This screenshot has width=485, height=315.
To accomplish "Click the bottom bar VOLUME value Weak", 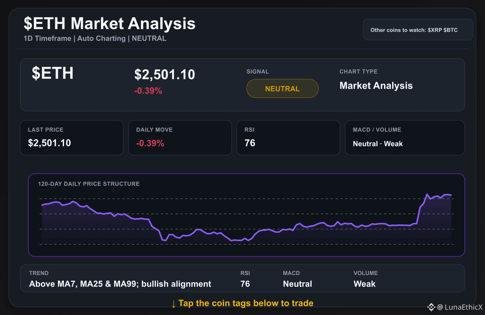I will (364, 284).
